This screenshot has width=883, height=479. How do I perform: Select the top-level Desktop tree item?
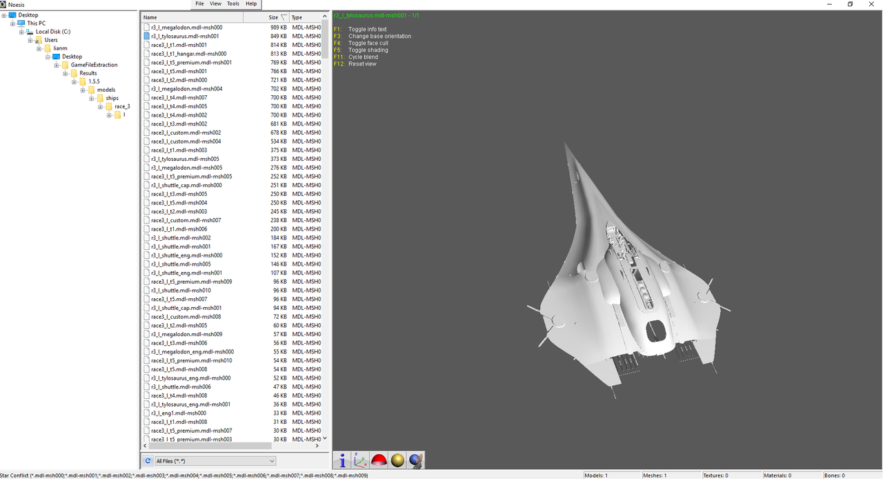28,15
